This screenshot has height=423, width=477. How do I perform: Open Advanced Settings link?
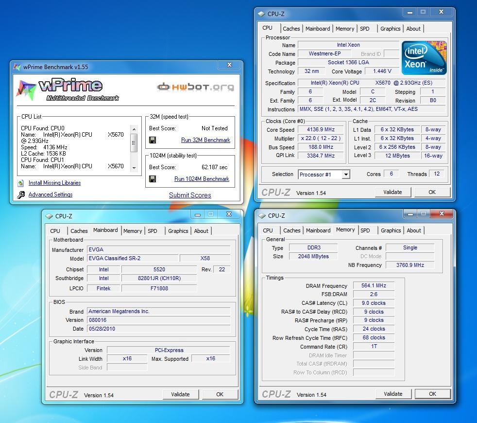pos(51,194)
